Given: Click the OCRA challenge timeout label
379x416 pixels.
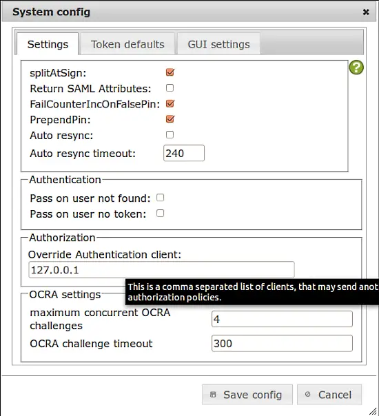Looking at the screenshot, I should tap(91, 344).
